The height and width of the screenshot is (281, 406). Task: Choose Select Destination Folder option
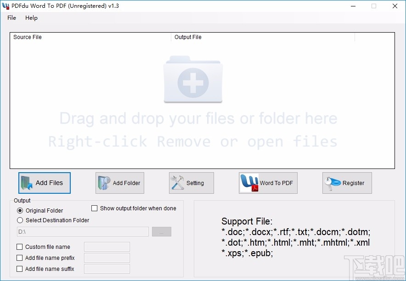pos(20,220)
